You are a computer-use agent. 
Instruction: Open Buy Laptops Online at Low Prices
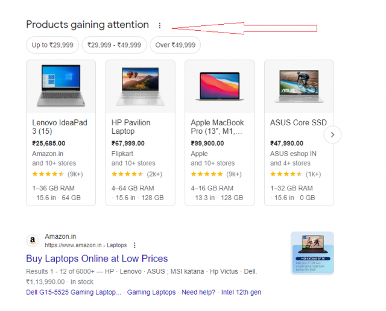[96, 259]
